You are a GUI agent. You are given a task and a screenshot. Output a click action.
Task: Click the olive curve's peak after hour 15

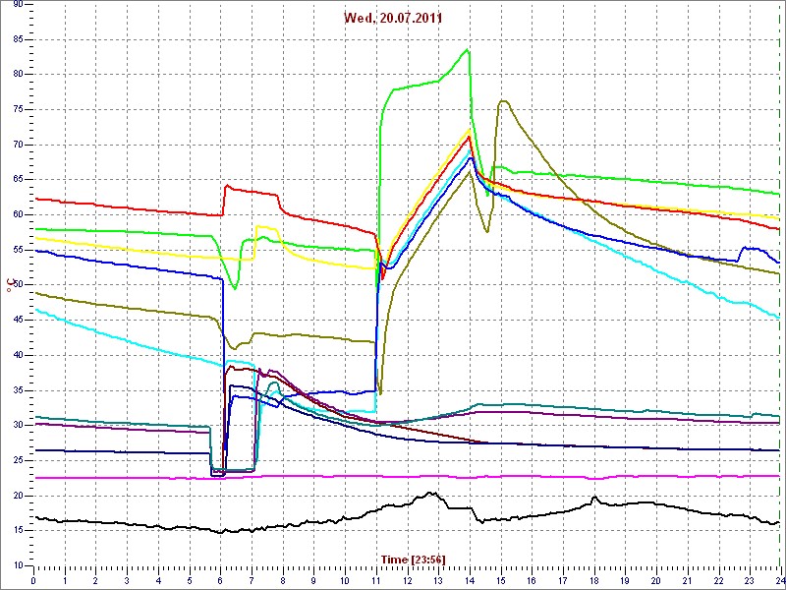[503, 100]
